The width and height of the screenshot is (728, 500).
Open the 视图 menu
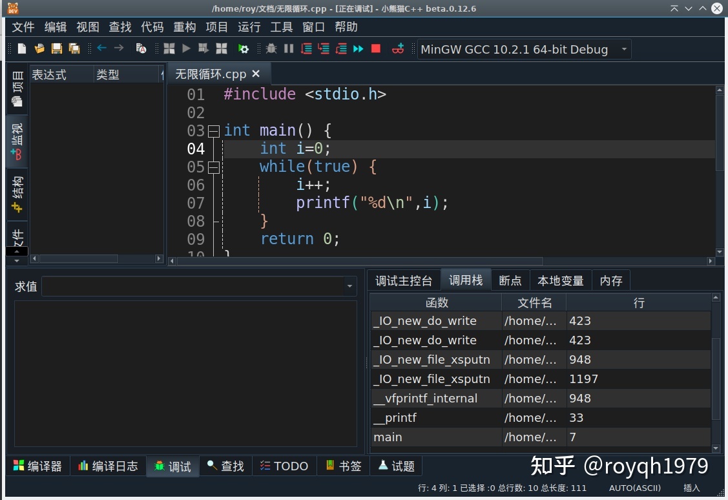coord(88,27)
